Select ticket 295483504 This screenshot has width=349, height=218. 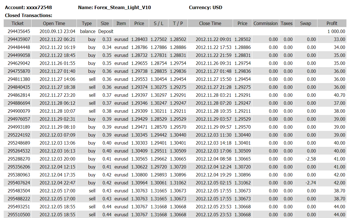click(19, 191)
